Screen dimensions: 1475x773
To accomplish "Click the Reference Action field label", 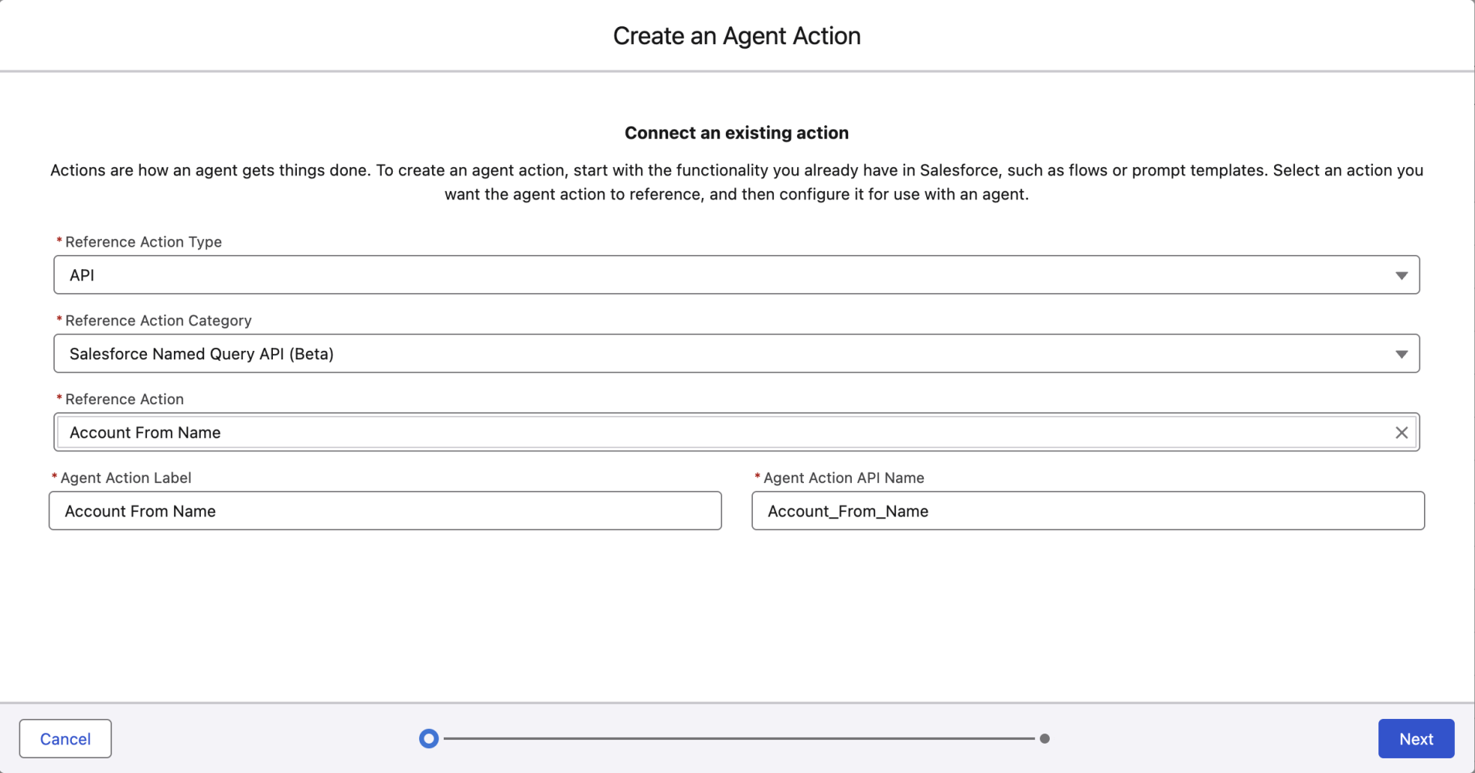I will (124, 400).
